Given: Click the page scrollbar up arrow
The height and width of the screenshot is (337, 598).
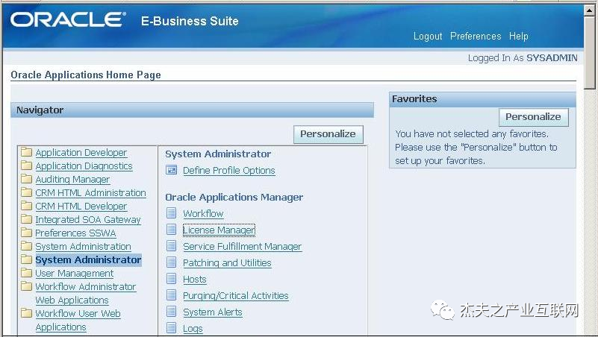Looking at the screenshot, I should [x=589, y=10].
